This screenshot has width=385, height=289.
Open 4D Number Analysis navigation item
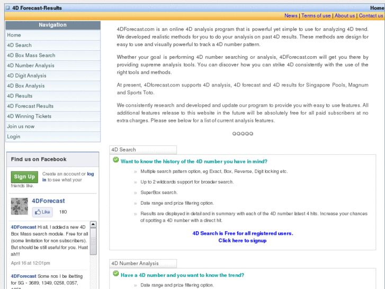[x=31, y=65]
